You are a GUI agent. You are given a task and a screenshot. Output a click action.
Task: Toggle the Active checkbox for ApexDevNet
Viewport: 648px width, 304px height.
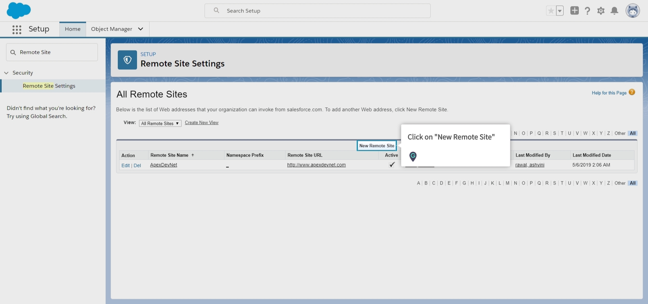[x=391, y=165]
